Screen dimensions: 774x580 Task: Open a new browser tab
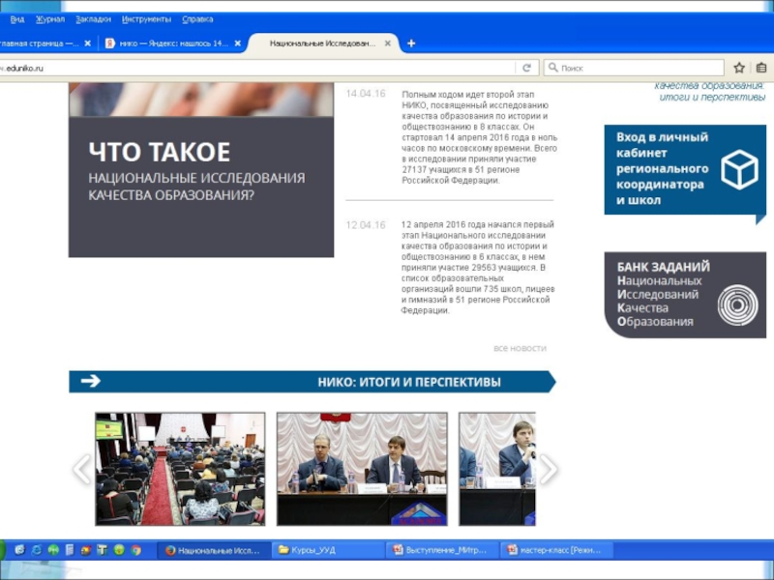[410, 43]
